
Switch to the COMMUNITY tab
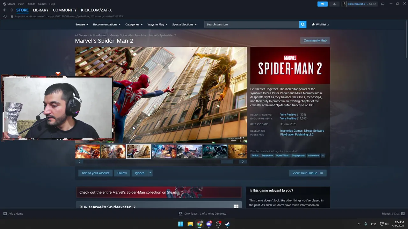click(65, 10)
